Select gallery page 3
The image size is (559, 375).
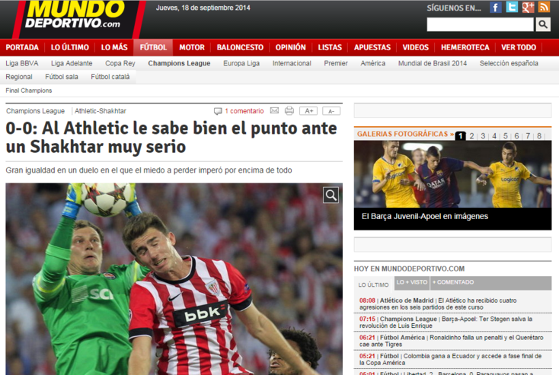tap(483, 136)
